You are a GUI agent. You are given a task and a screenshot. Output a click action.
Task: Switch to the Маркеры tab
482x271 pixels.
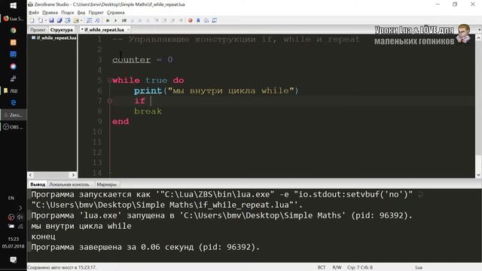[107, 184]
